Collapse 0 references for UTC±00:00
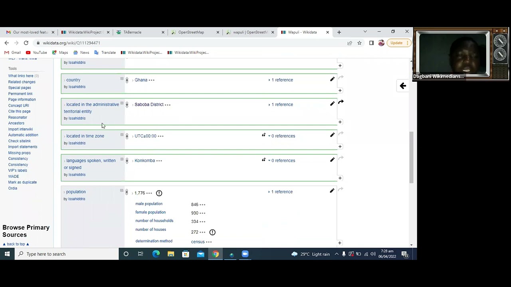The width and height of the screenshot is (511, 287). [282, 136]
